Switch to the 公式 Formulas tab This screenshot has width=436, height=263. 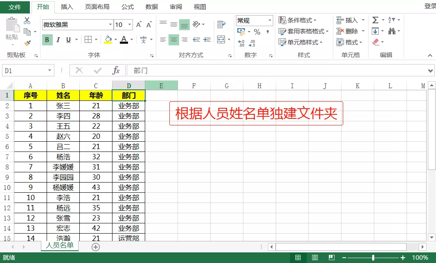point(127,7)
